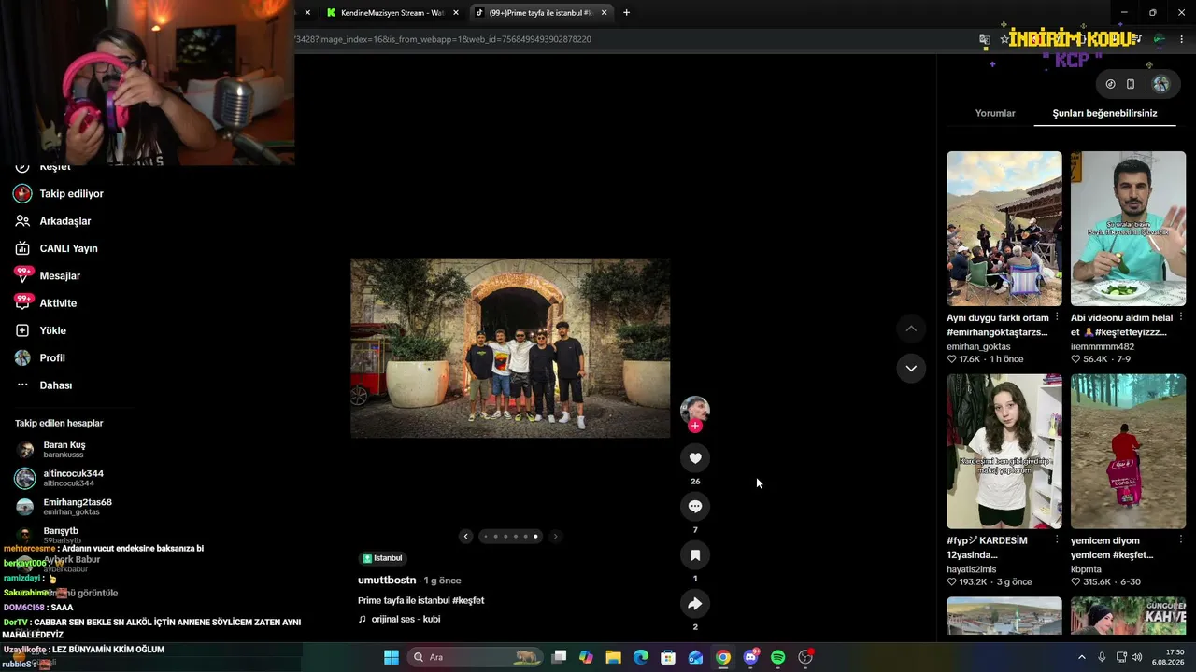The image size is (1196, 672).
Task: Open the account avatar in top right pill
Action: pos(1160,84)
